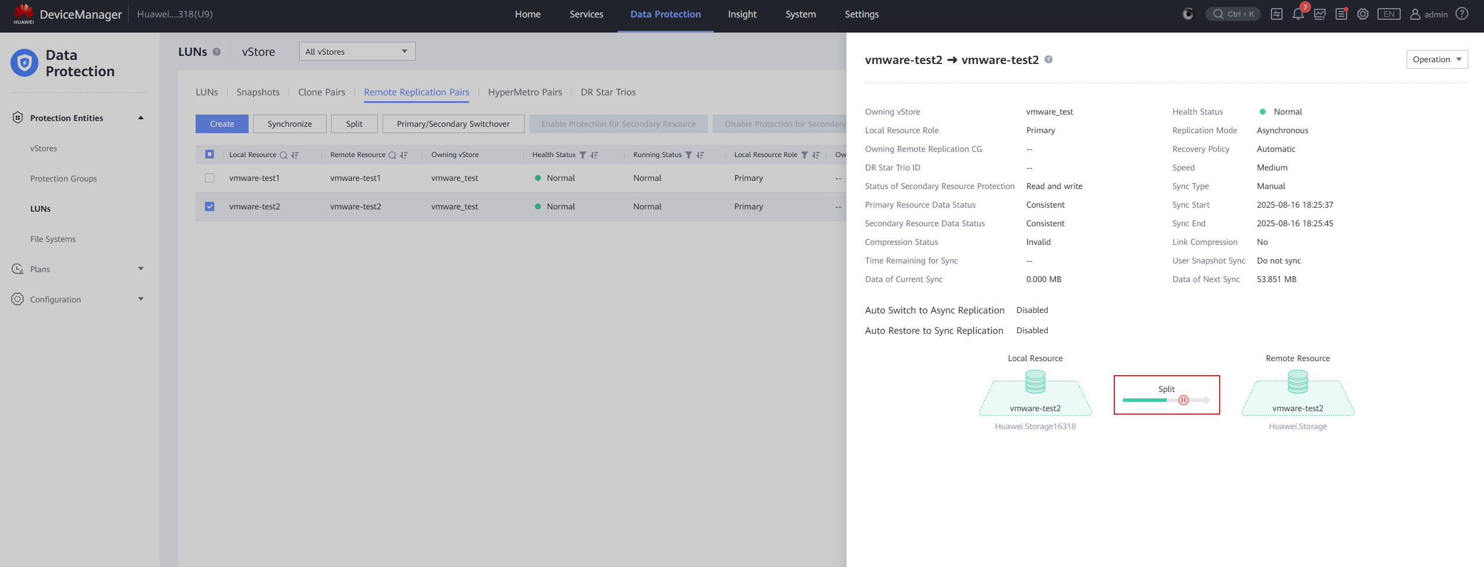Switch to the Snapshots tab
The width and height of the screenshot is (1484, 567).
[258, 92]
